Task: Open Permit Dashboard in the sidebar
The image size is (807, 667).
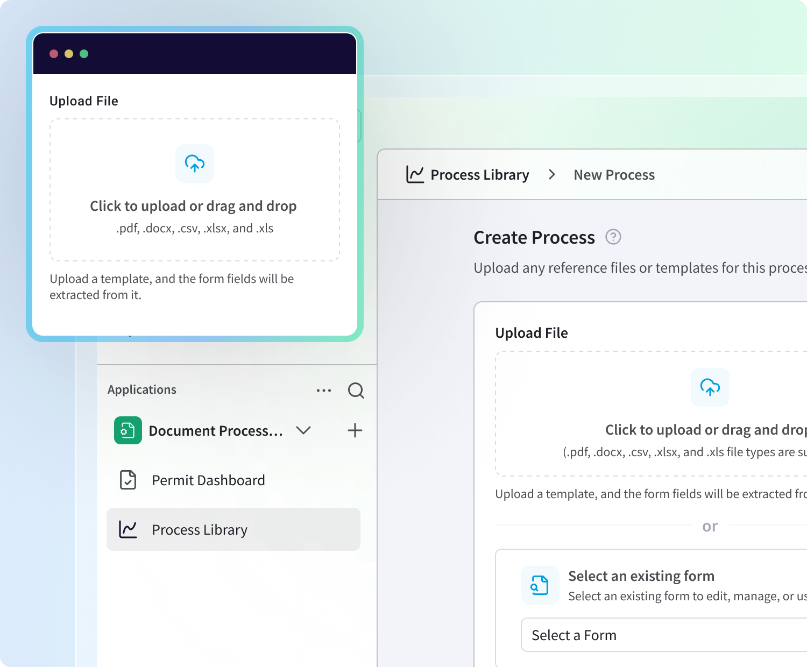Action: (x=208, y=480)
